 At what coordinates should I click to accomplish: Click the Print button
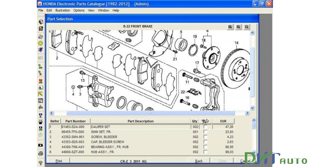click(x=59, y=161)
